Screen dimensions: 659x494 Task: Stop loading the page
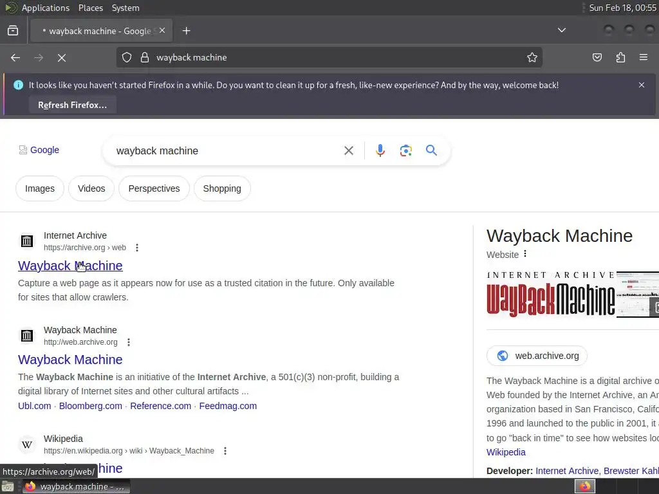coord(62,57)
